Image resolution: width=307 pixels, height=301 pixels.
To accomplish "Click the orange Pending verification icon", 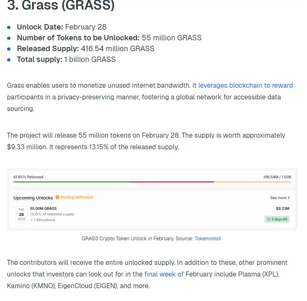I will coord(57,197).
